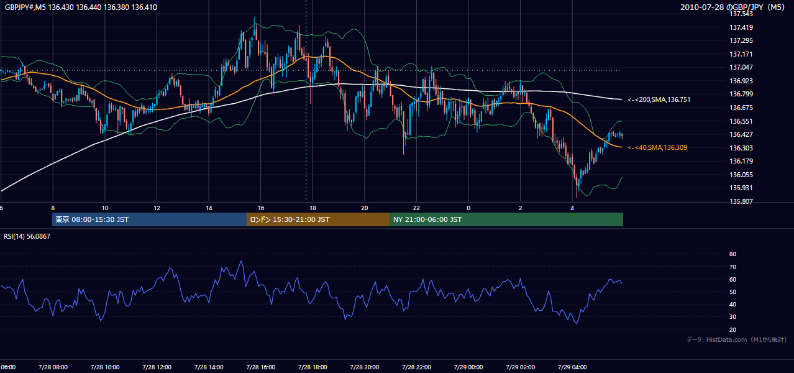Click RSI scale value 80
Screen dimensions: 794x373
click(x=733, y=254)
